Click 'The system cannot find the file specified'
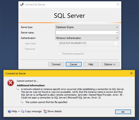The height and width of the screenshot is (120, 139). coord(46,102)
